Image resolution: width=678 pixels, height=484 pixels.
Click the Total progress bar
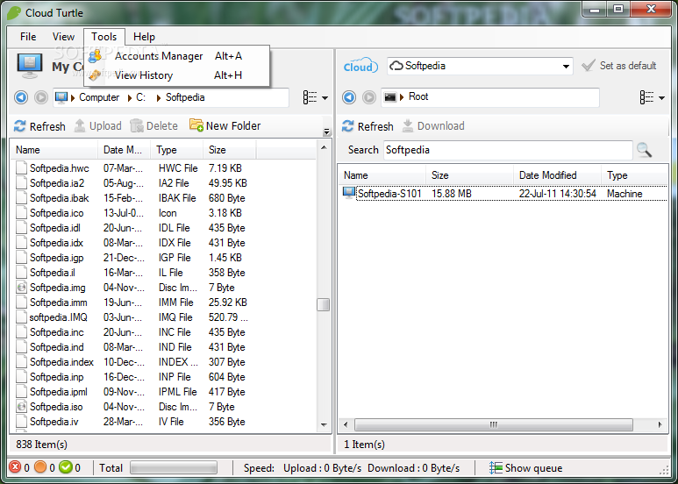coord(174,467)
